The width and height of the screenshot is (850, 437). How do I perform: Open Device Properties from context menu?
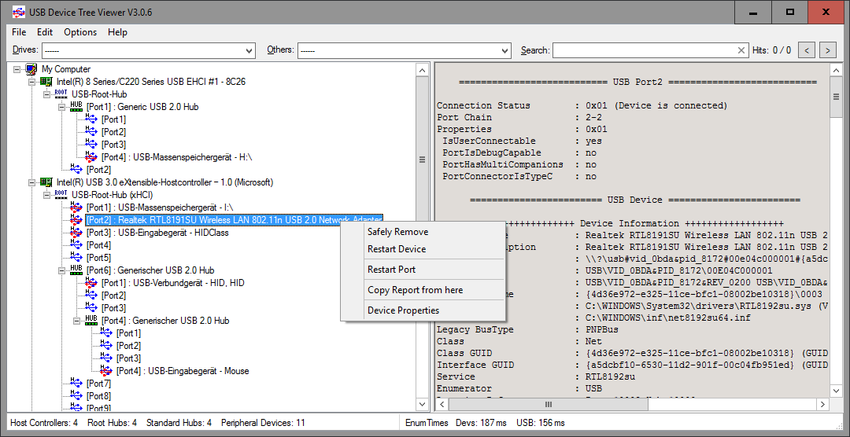423,310
